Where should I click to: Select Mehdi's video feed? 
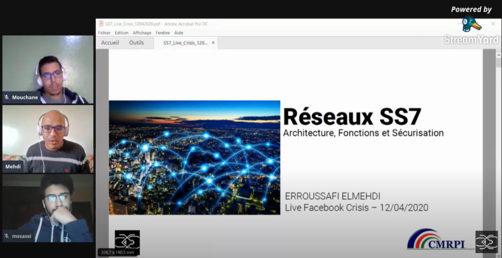pyautogui.click(x=48, y=139)
